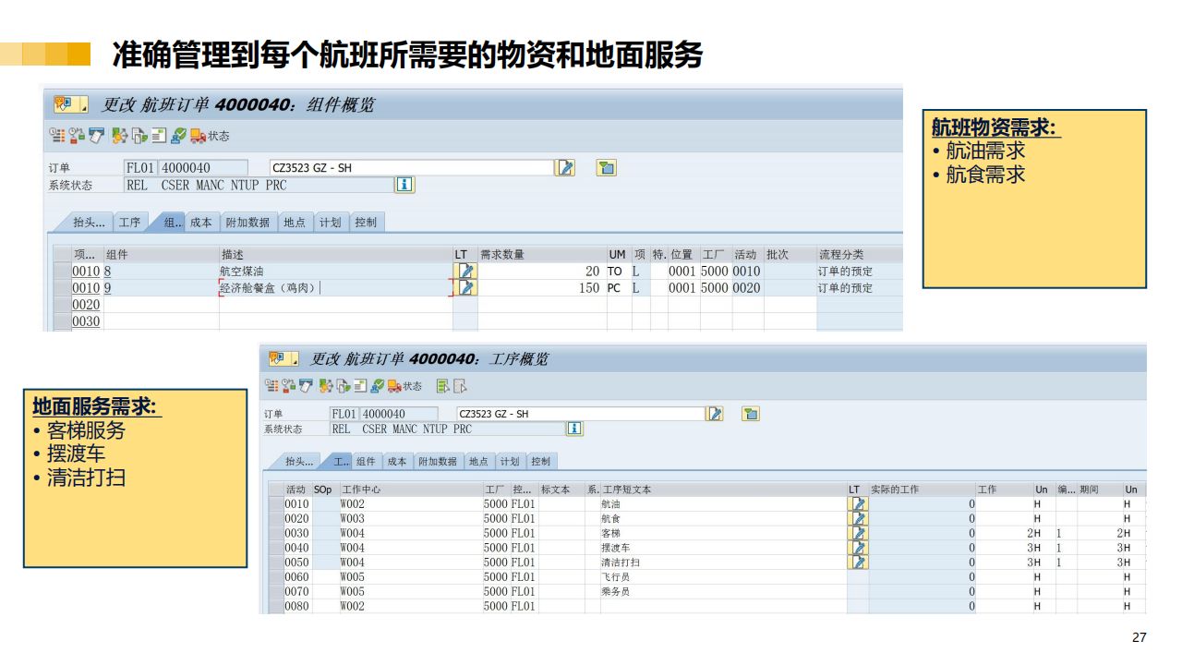Click the text document toolbar icon in 组件概览 window

pyautogui.click(x=158, y=136)
